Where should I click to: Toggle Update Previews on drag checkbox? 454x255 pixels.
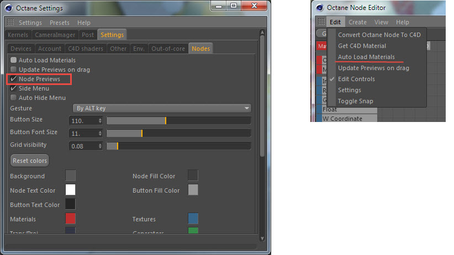tap(13, 70)
